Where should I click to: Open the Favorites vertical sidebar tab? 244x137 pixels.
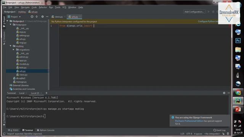click(4, 119)
